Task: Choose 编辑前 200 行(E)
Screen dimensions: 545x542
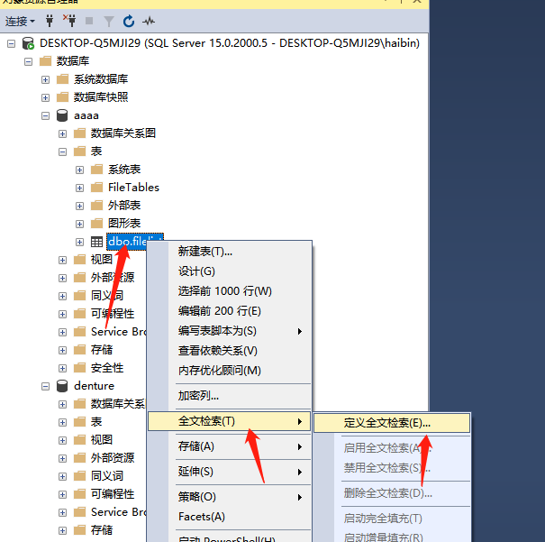Action: pyautogui.click(x=229, y=311)
